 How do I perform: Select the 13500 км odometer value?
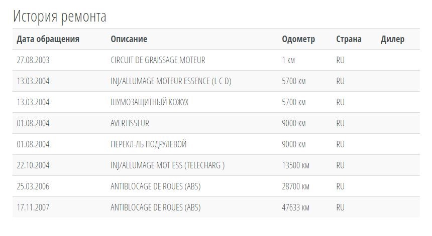pos(295,165)
